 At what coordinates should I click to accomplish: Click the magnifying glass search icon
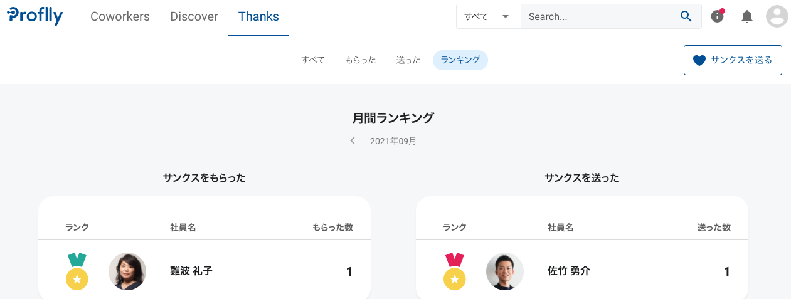[x=686, y=16]
